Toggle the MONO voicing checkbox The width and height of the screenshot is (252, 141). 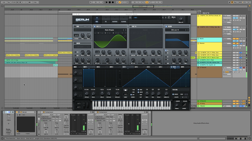pos(173,94)
